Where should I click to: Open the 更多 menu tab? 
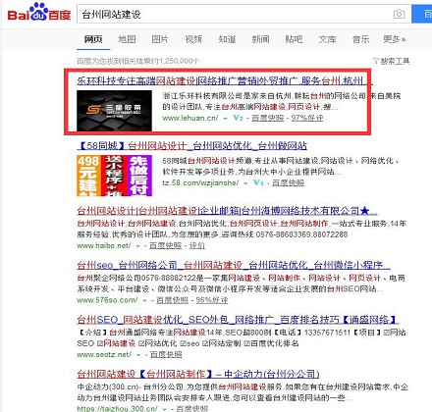tap(394, 39)
